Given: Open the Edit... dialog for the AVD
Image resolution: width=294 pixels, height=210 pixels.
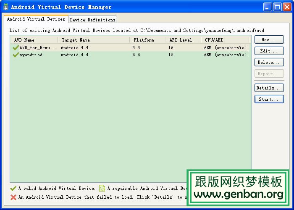Looking at the screenshot, I should click(269, 51).
